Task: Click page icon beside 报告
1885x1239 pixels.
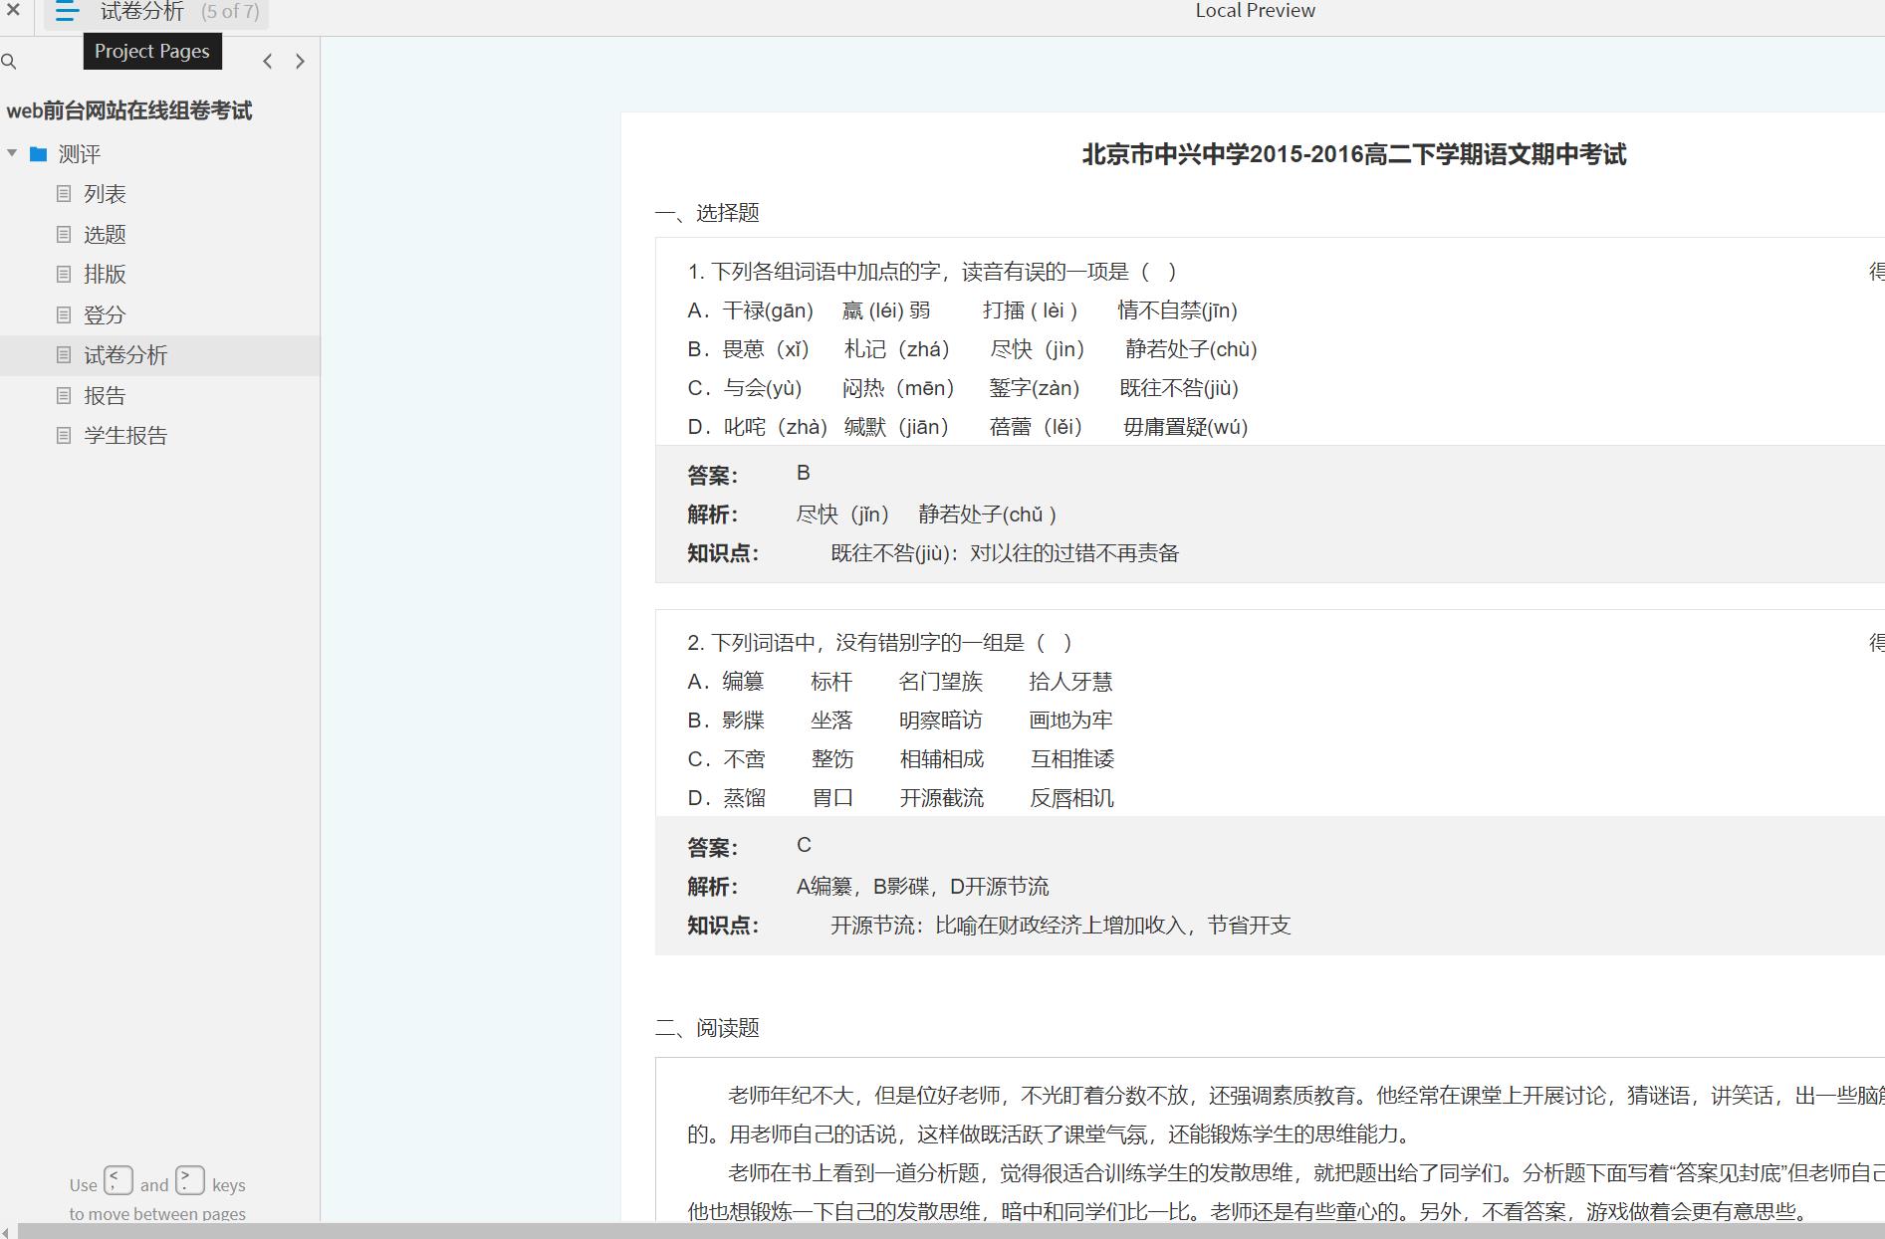Action: click(64, 396)
